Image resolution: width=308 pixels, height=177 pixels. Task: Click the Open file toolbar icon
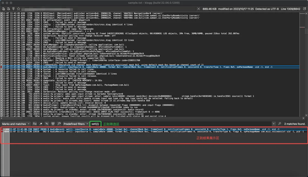click(x=3, y=9)
